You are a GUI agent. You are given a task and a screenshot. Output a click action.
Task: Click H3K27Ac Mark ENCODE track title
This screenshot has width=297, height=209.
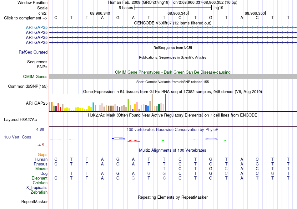[x=173, y=115]
